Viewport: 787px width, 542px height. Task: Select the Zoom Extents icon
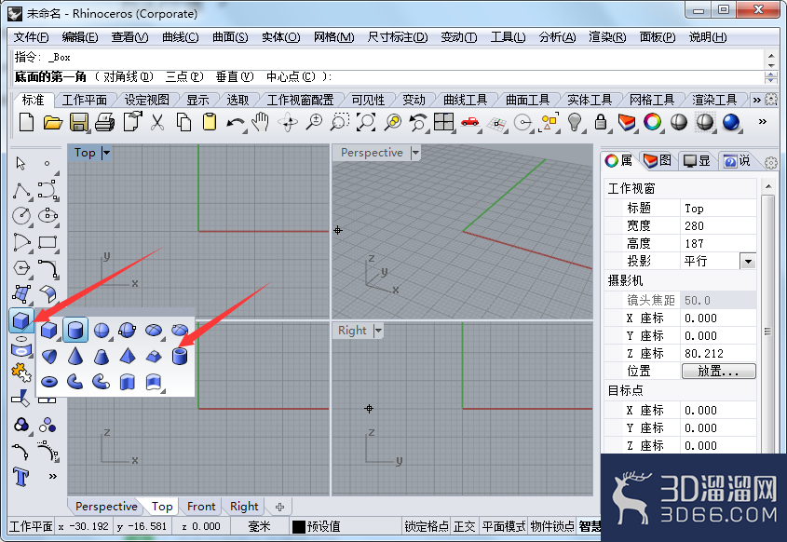click(x=366, y=122)
